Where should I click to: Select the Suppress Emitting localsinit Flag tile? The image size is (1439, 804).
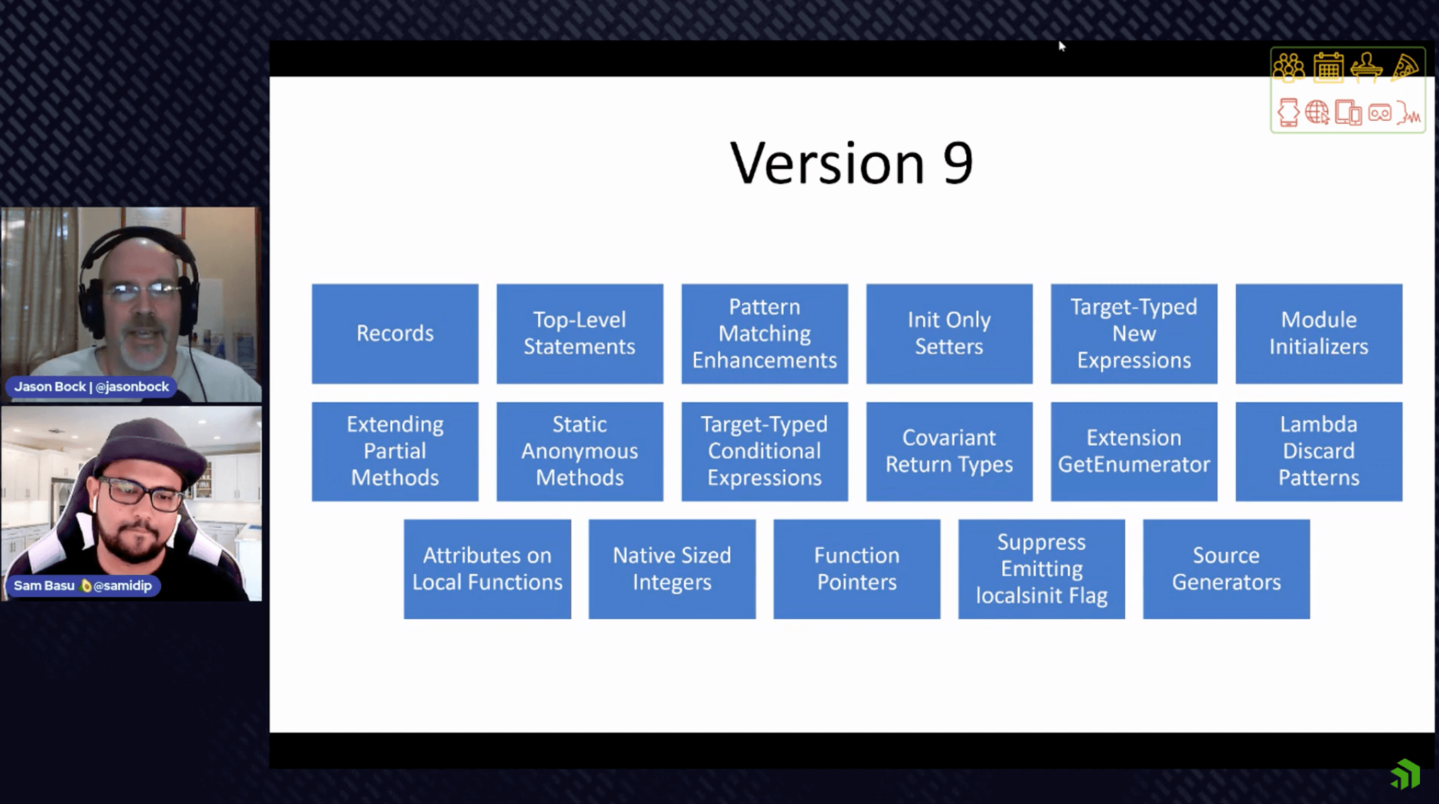[1040, 569]
